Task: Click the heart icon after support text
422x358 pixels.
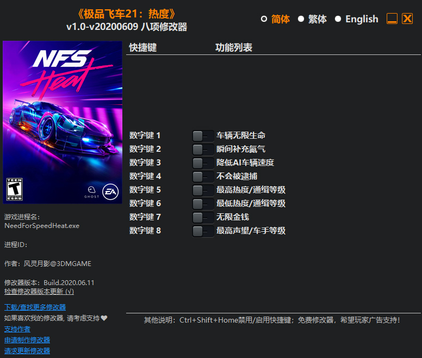Action: pyautogui.click(x=104, y=318)
